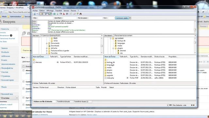Collapse the plugins node in remote tree
This screenshot has width=209, height=118.
point(113,48)
